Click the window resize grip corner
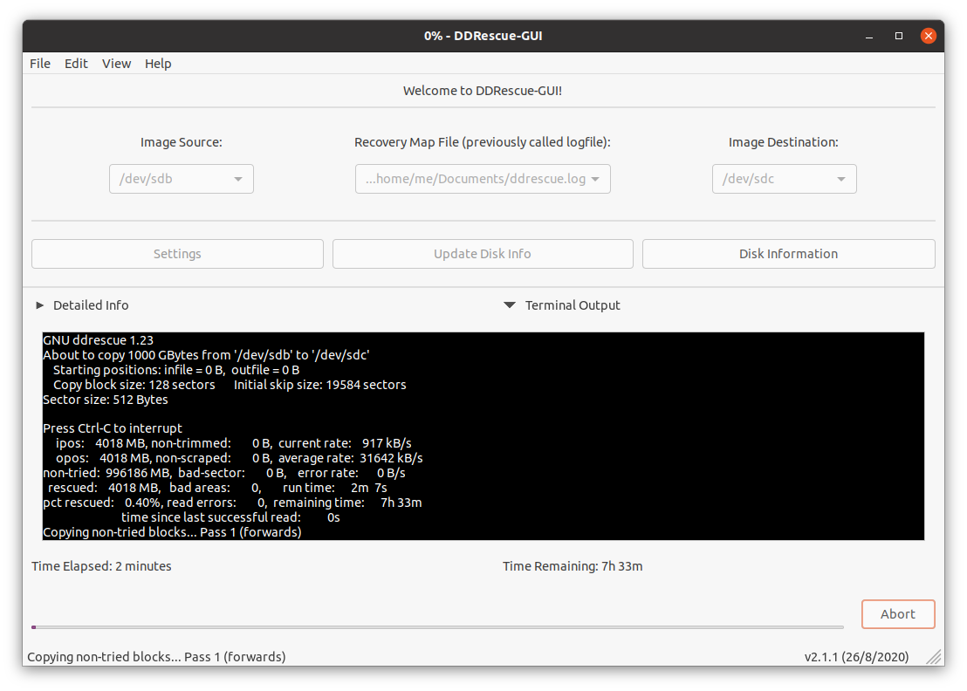Screen dimensions: 967x691 [x=935, y=657]
